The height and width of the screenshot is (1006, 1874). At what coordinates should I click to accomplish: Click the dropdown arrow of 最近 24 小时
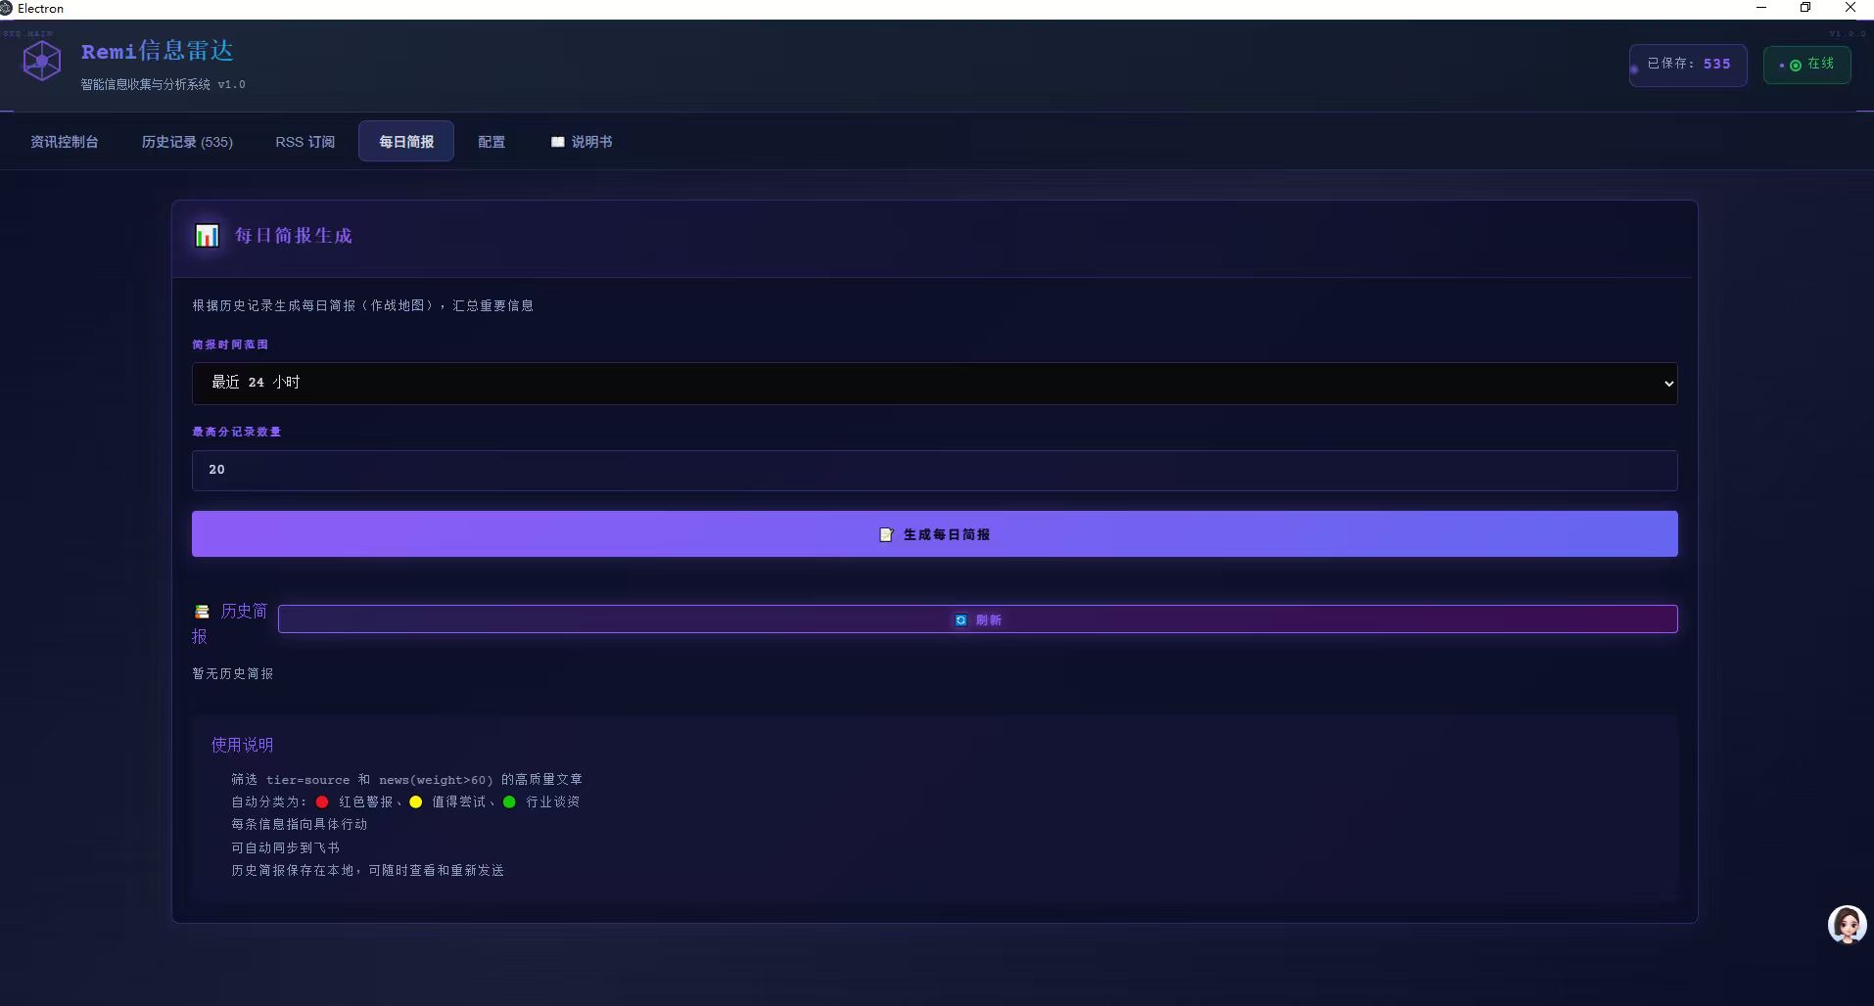coord(1668,384)
